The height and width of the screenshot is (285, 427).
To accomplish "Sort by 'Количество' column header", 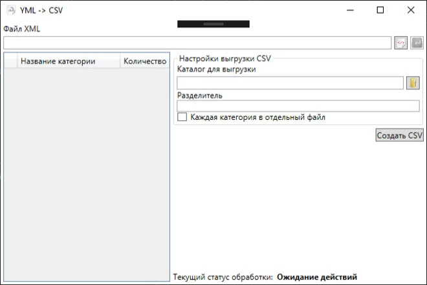I will [145, 61].
